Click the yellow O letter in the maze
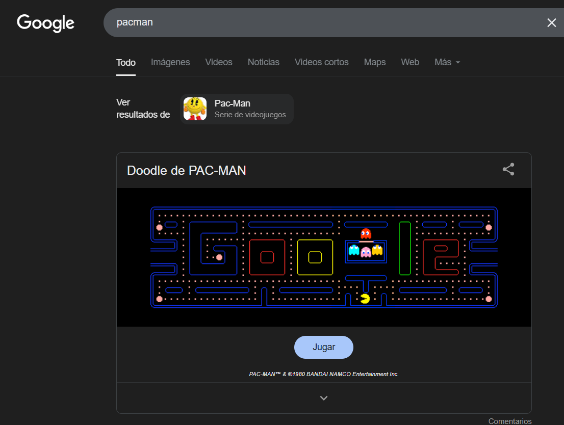This screenshot has height=425, width=564. pos(315,257)
